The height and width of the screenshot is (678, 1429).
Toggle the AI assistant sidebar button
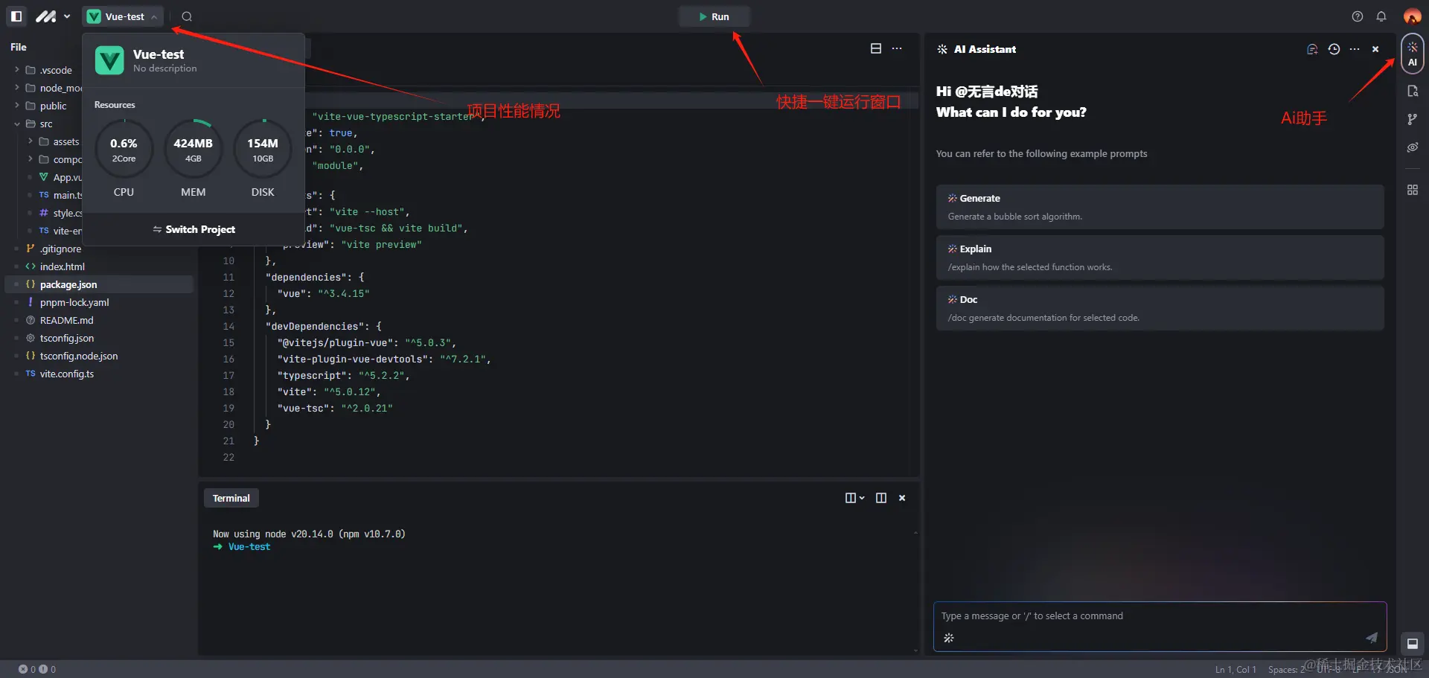click(x=1412, y=54)
